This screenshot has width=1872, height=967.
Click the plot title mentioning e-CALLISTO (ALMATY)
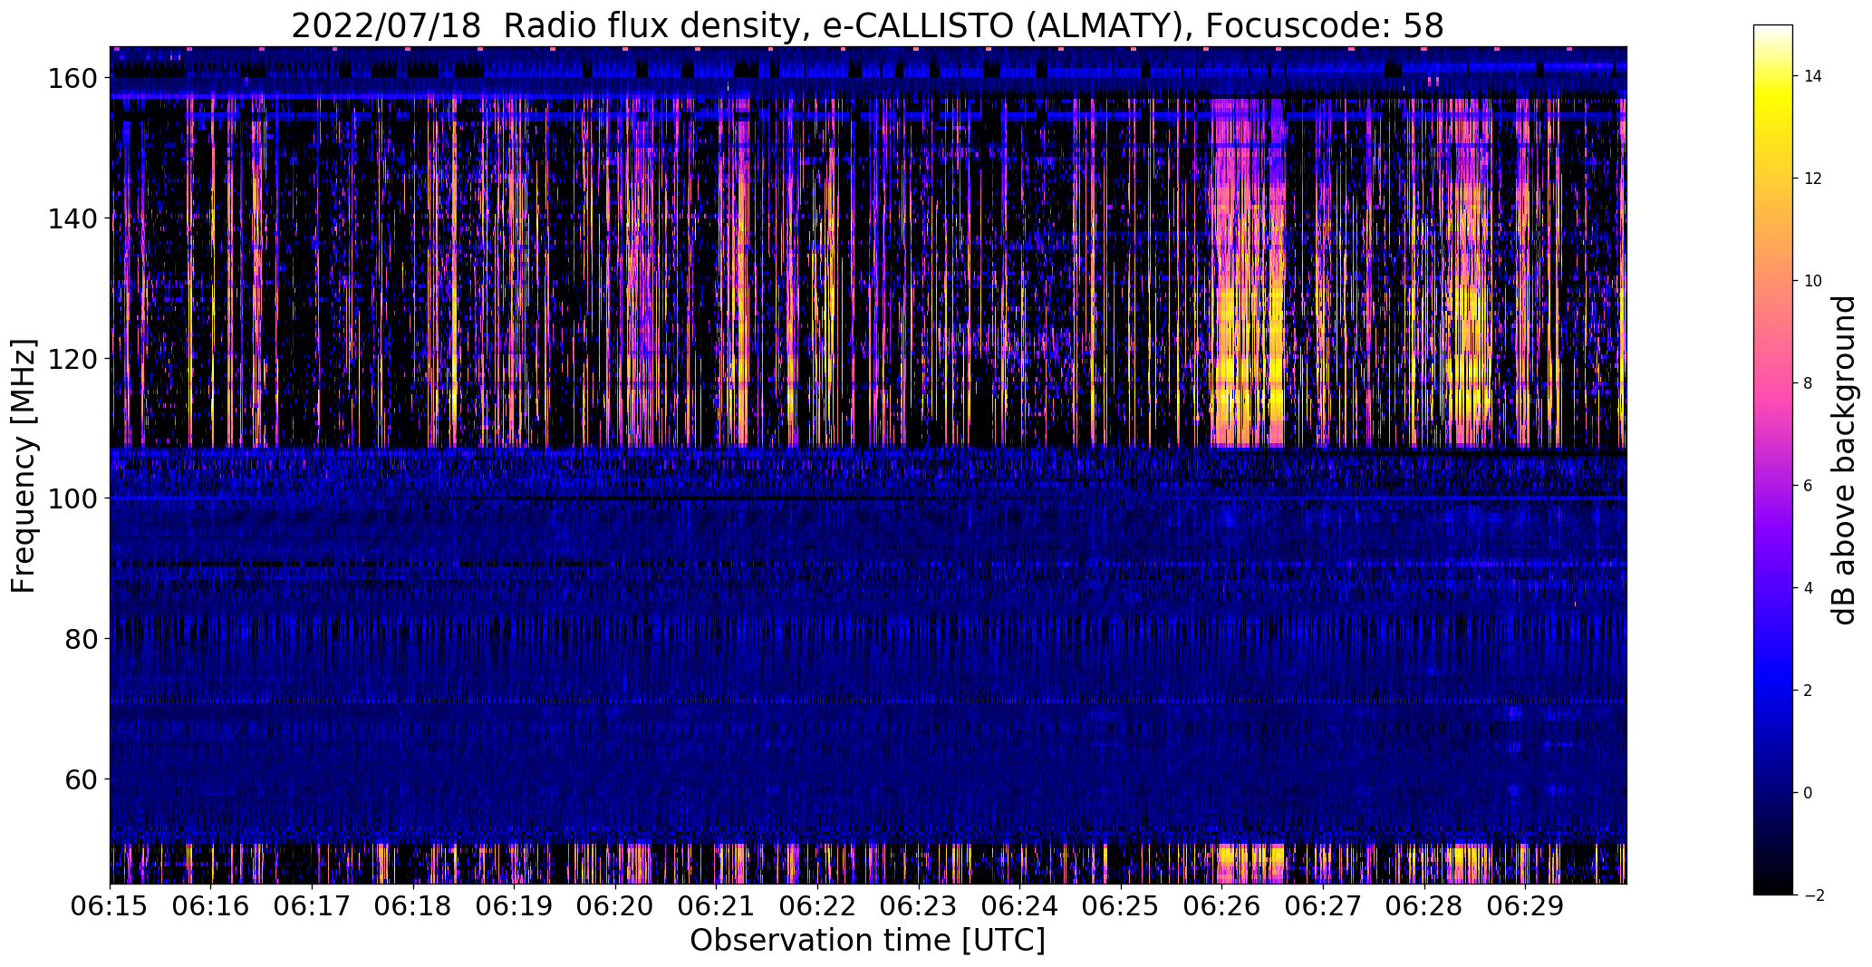click(x=867, y=25)
